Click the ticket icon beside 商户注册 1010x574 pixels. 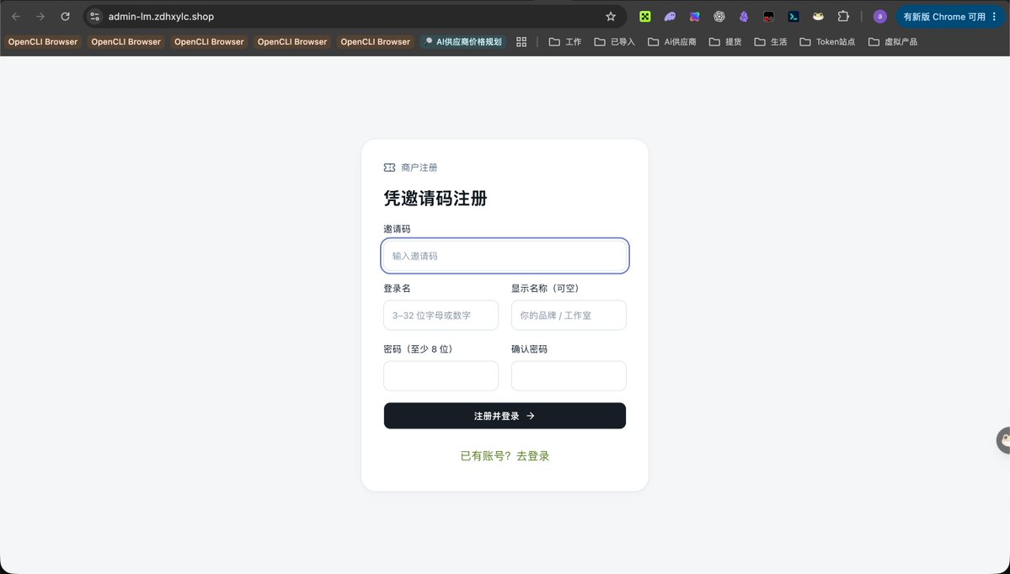click(x=389, y=167)
